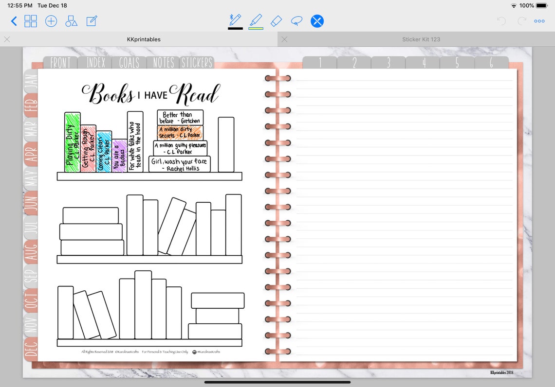Tap the blue active tool deselect icon
The height and width of the screenshot is (387, 555).
[x=317, y=20]
